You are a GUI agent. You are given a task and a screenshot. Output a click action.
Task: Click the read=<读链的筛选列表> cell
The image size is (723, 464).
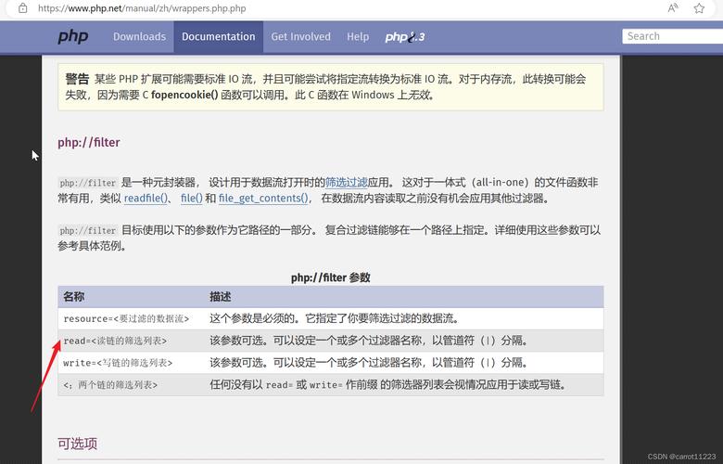click(x=132, y=341)
